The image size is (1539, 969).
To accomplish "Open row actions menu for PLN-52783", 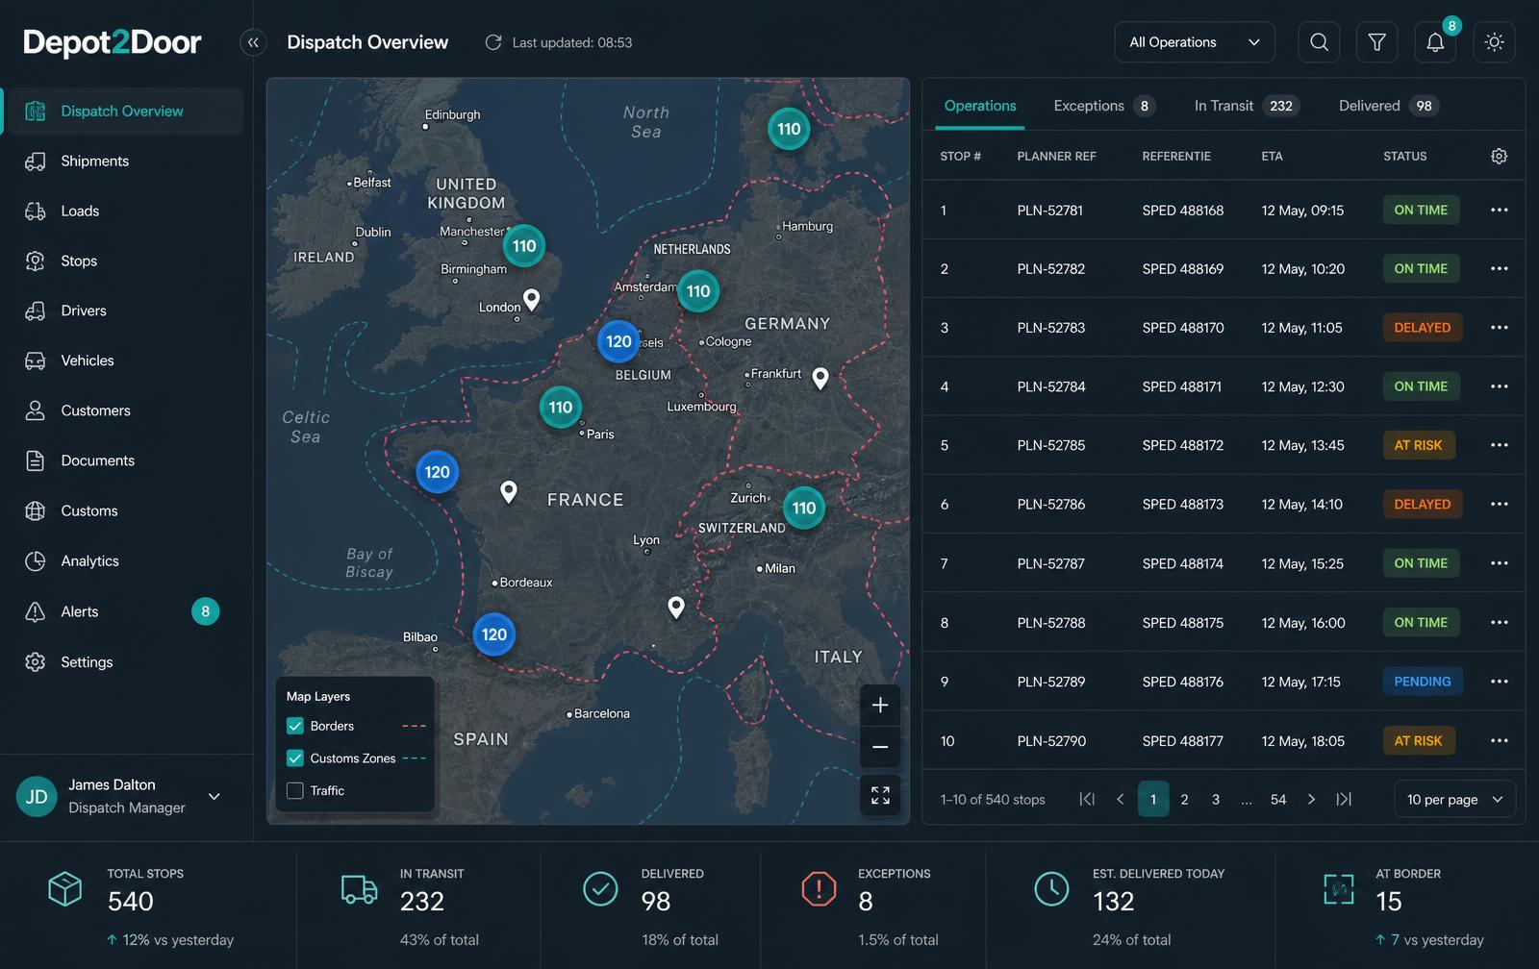I will 1499,327.
